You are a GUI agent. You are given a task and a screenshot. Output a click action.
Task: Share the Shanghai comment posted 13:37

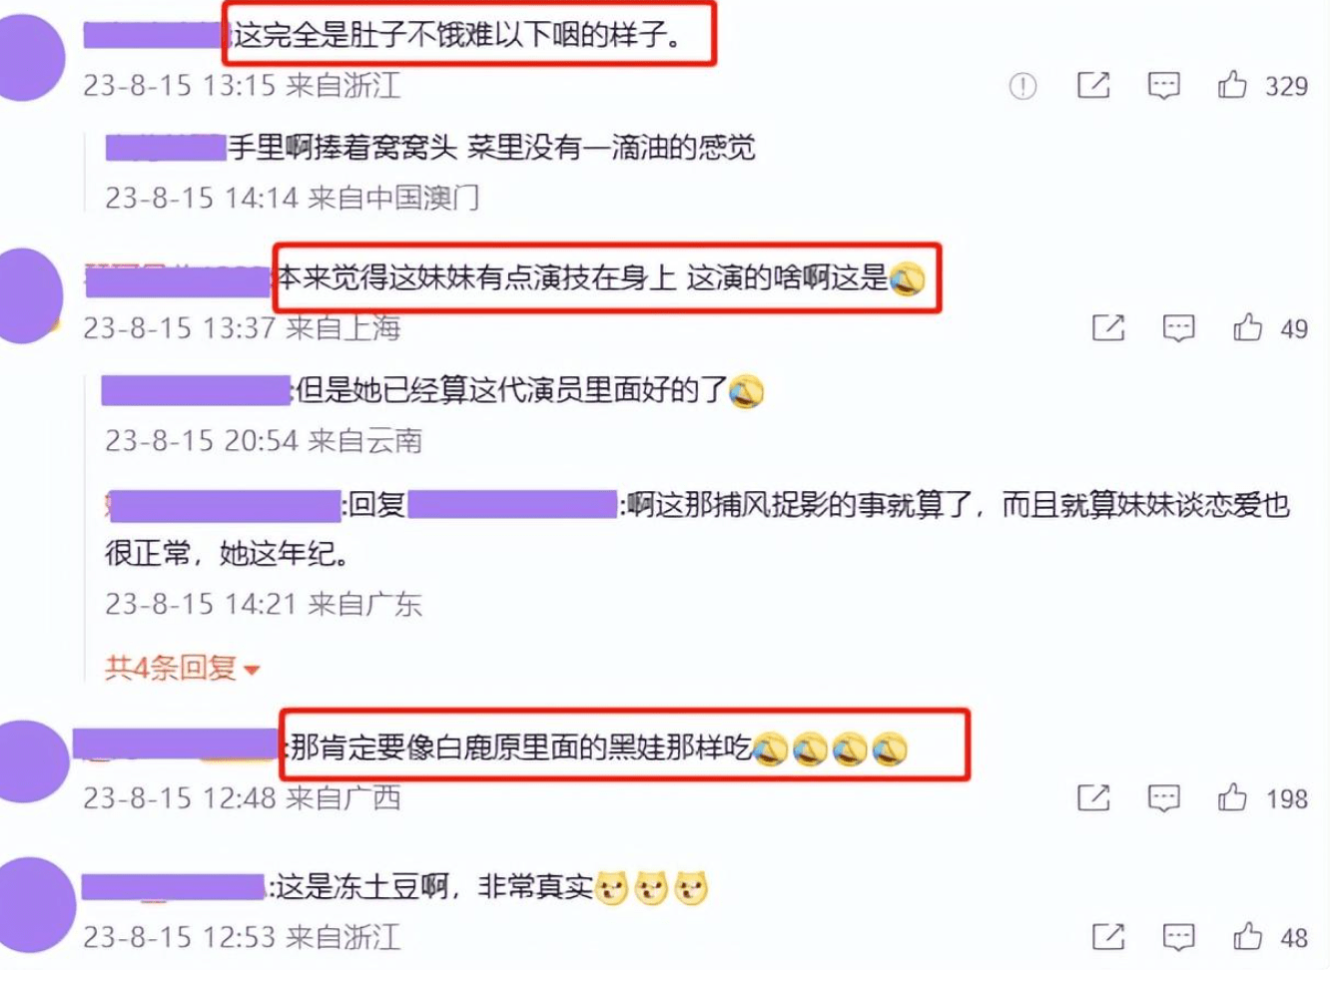point(1108,326)
